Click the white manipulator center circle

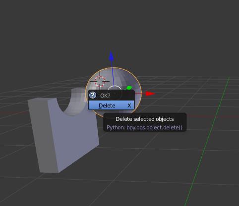pos(115,88)
